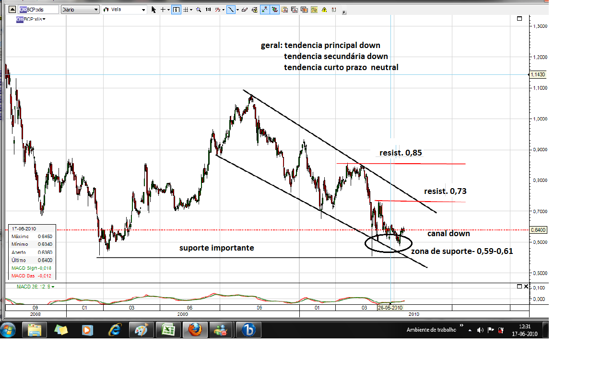This screenshot has width=614, height=384.
Task: Select the eraser tool
Action: pyautogui.click(x=245, y=9)
